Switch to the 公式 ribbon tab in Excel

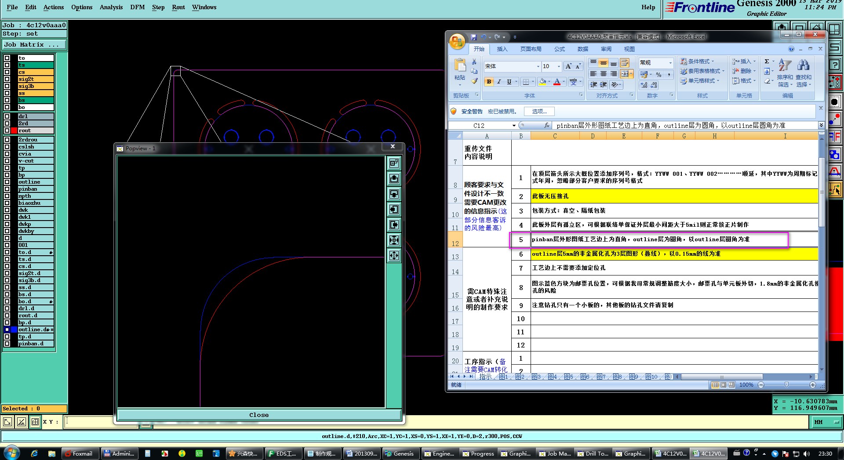pyautogui.click(x=559, y=49)
